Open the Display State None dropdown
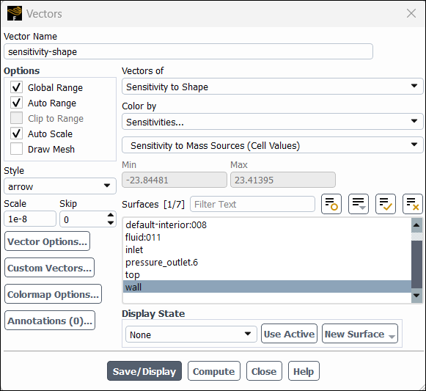The width and height of the screenshot is (426, 391). tap(191, 335)
